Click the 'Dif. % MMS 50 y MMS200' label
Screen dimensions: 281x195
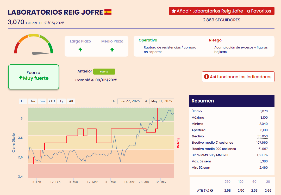pos(210,155)
